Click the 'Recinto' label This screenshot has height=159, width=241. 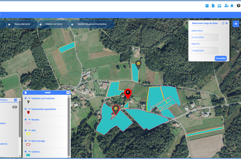pyautogui.click(x=35, y=120)
